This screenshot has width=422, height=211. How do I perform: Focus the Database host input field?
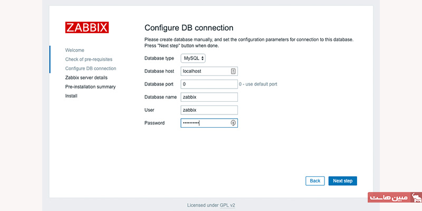click(x=209, y=71)
